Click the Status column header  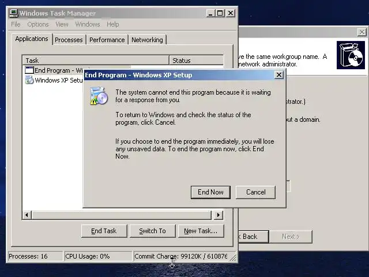[x=196, y=61]
